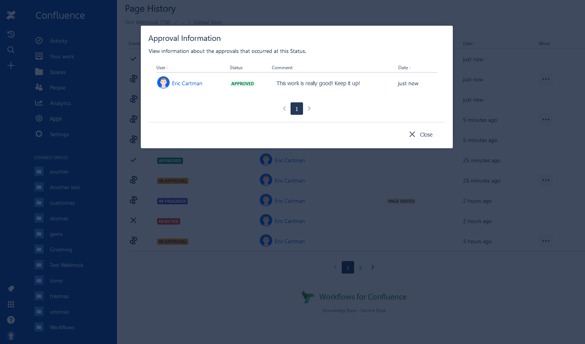Sort approvals by User column
The width and height of the screenshot is (585, 344).
pyautogui.click(x=162, y=68)
